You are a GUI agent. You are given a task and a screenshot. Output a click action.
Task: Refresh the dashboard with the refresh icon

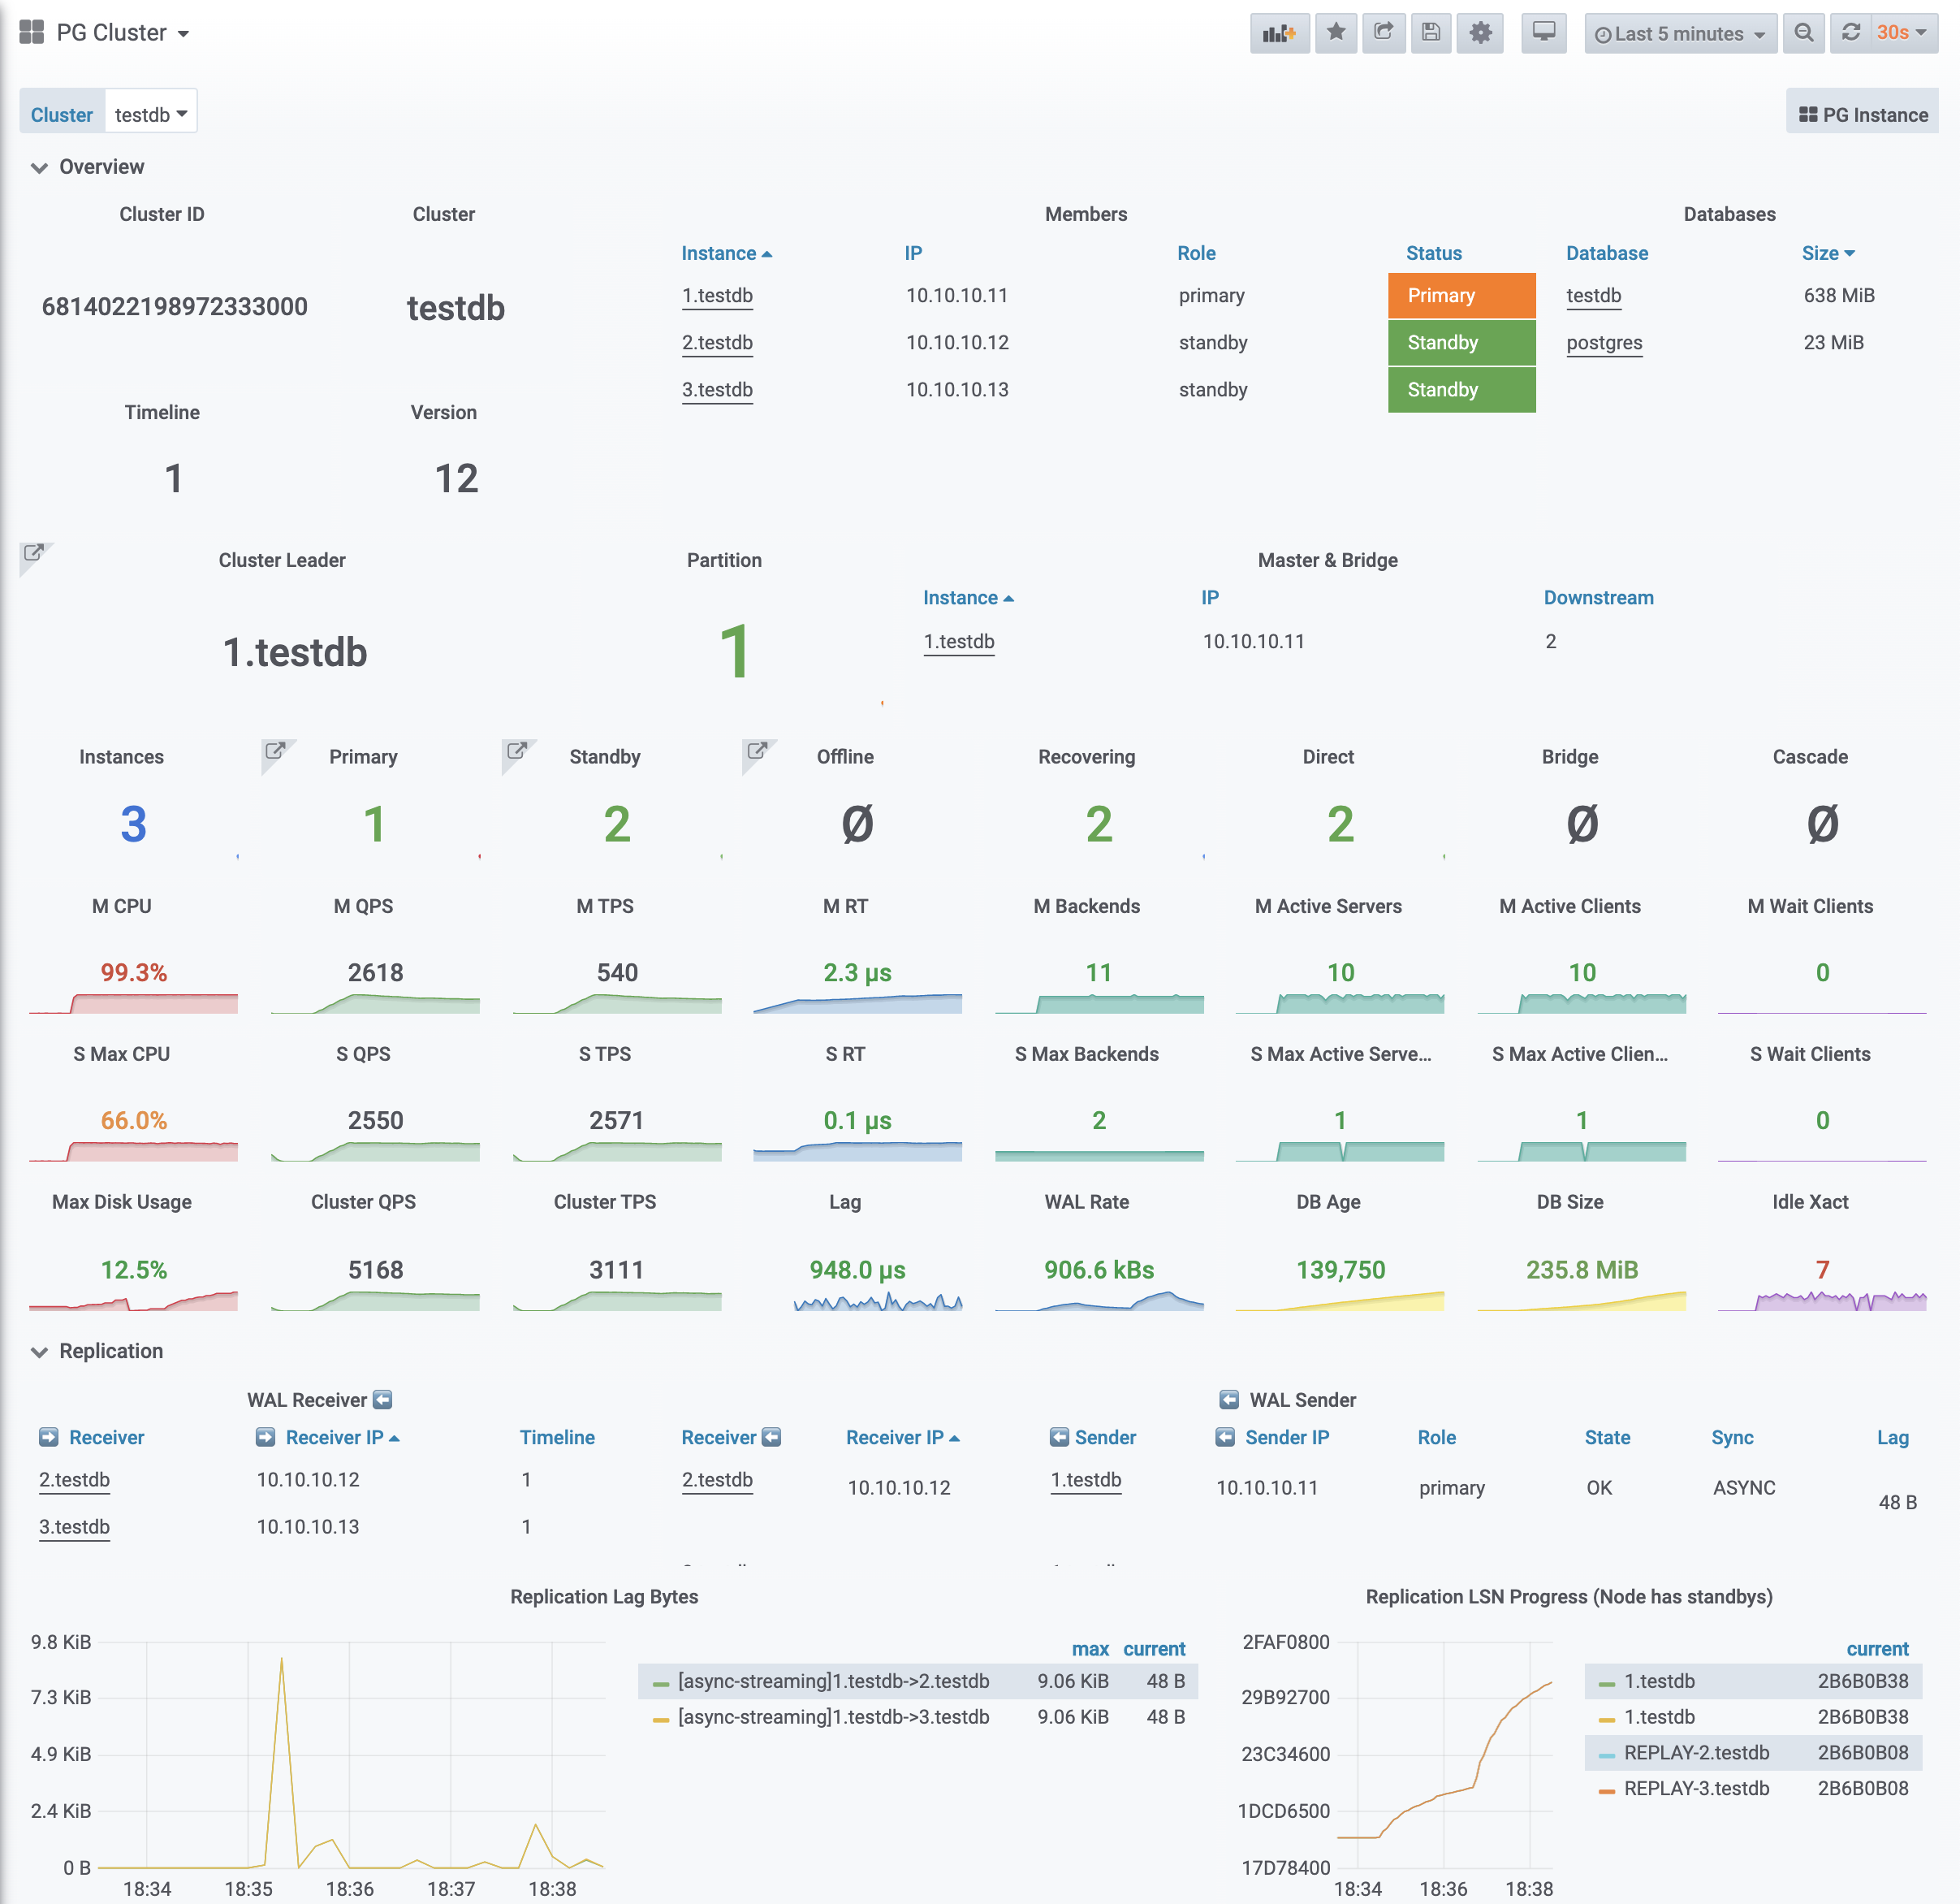coord(1850,33)
